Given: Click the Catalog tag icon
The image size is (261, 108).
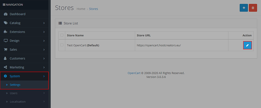Looking at the screenshot, I should click(x=6, y=23).
